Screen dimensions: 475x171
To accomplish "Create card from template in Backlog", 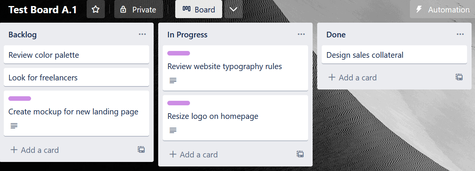I will click(141, 149).
